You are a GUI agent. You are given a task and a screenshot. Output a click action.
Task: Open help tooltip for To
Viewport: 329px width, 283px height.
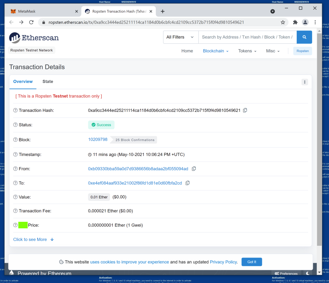click(x=15, y=183)
